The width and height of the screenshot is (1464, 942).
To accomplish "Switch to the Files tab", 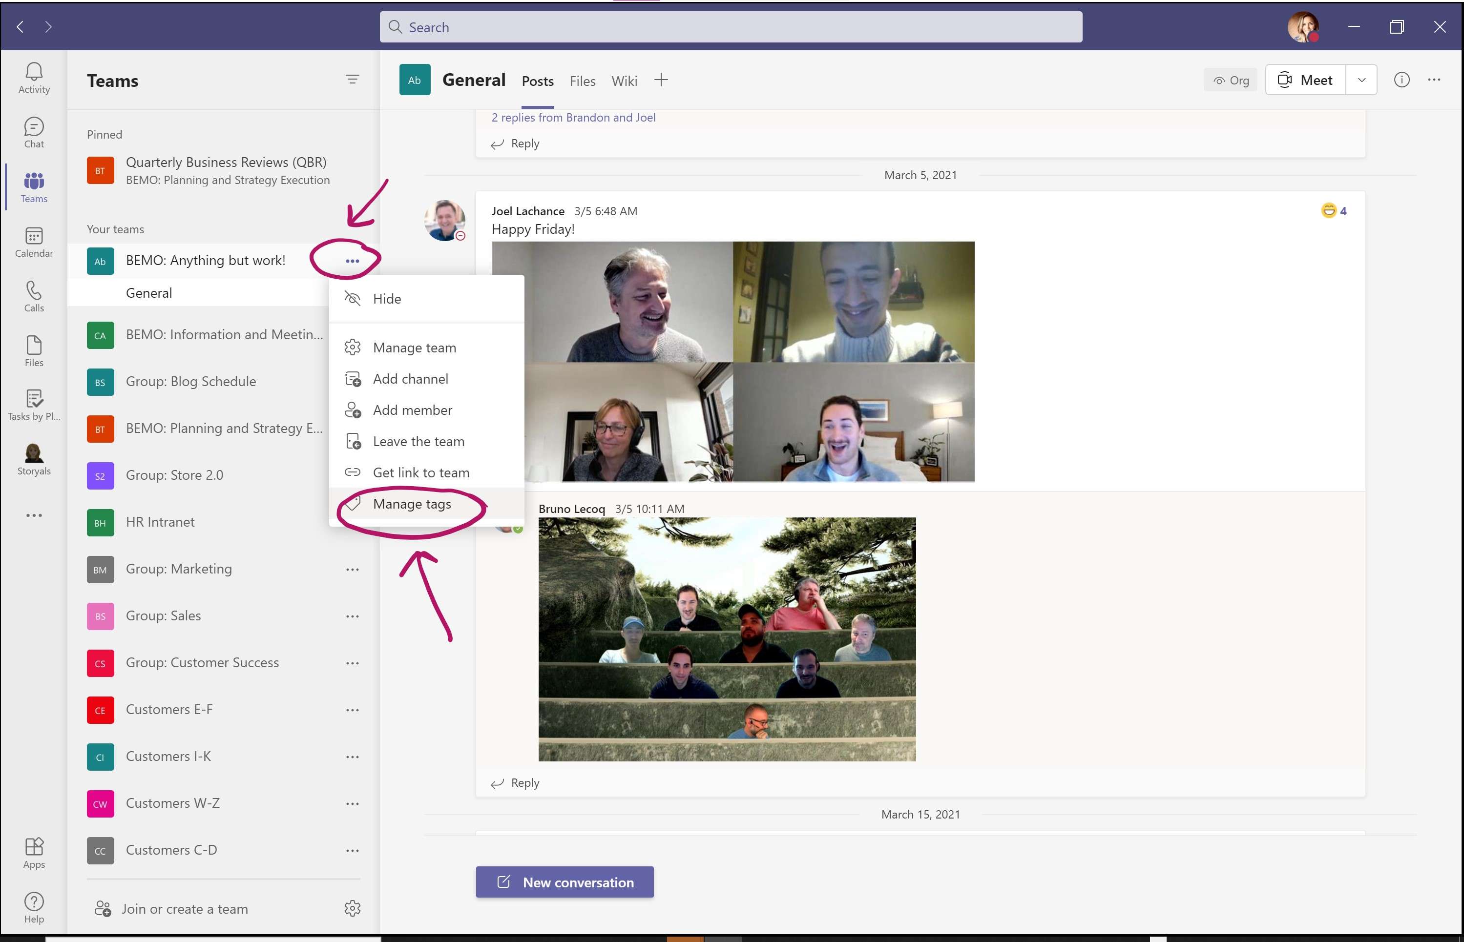I will point(582,81).
